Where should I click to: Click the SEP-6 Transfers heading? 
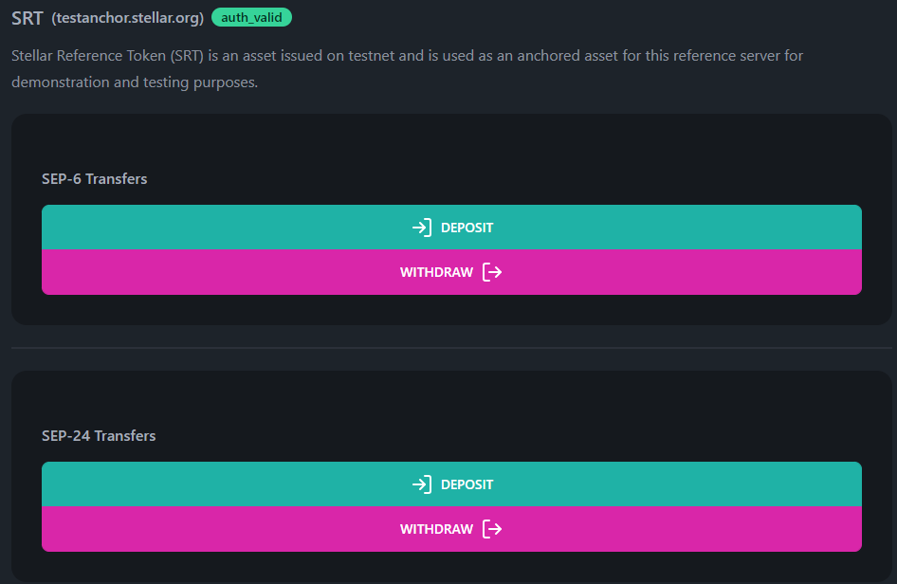pos(94,178)
